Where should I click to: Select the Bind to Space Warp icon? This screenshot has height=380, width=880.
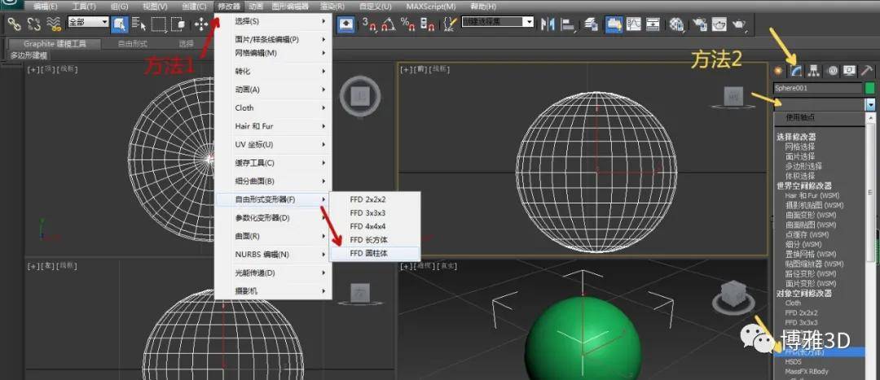(54, 24)
